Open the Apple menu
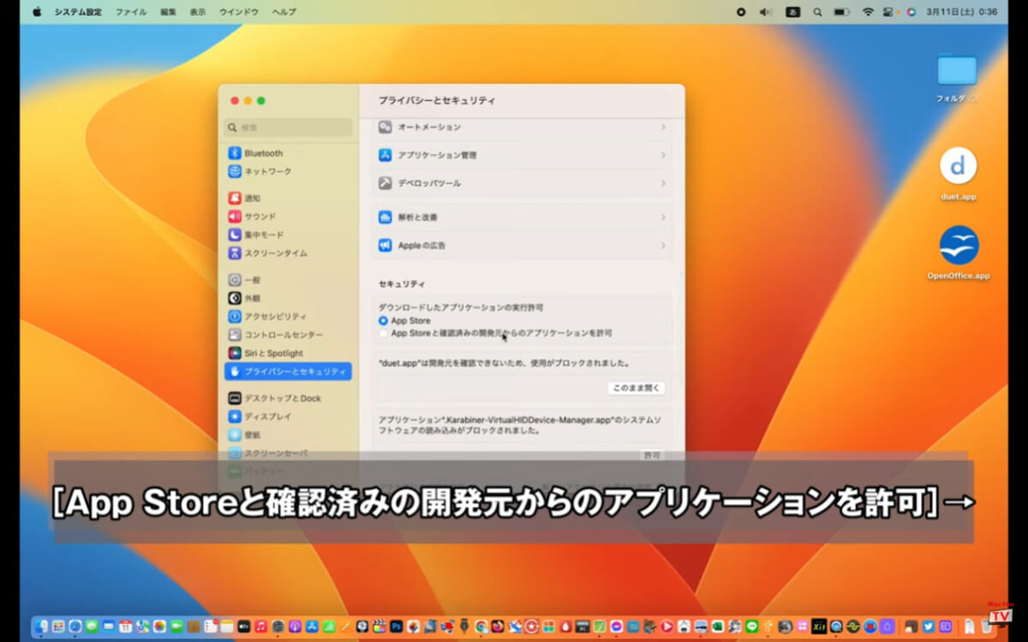Screen dimensions: 1028x642 tap(37, 12)
